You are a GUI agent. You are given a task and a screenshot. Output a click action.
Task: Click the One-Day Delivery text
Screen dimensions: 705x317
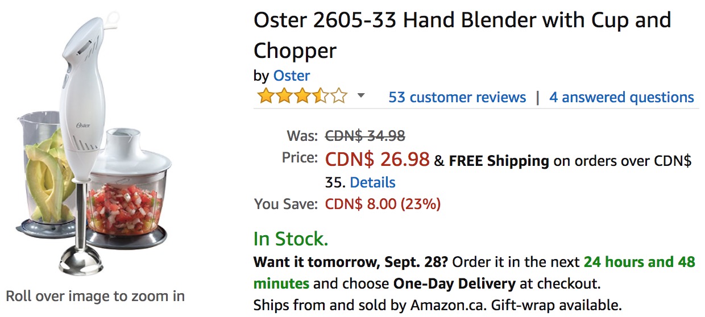[454, 283]
